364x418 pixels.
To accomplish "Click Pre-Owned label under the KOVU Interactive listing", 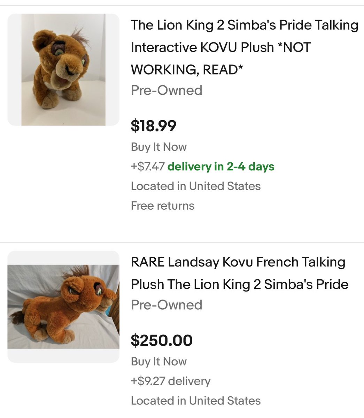I will 166,91.
